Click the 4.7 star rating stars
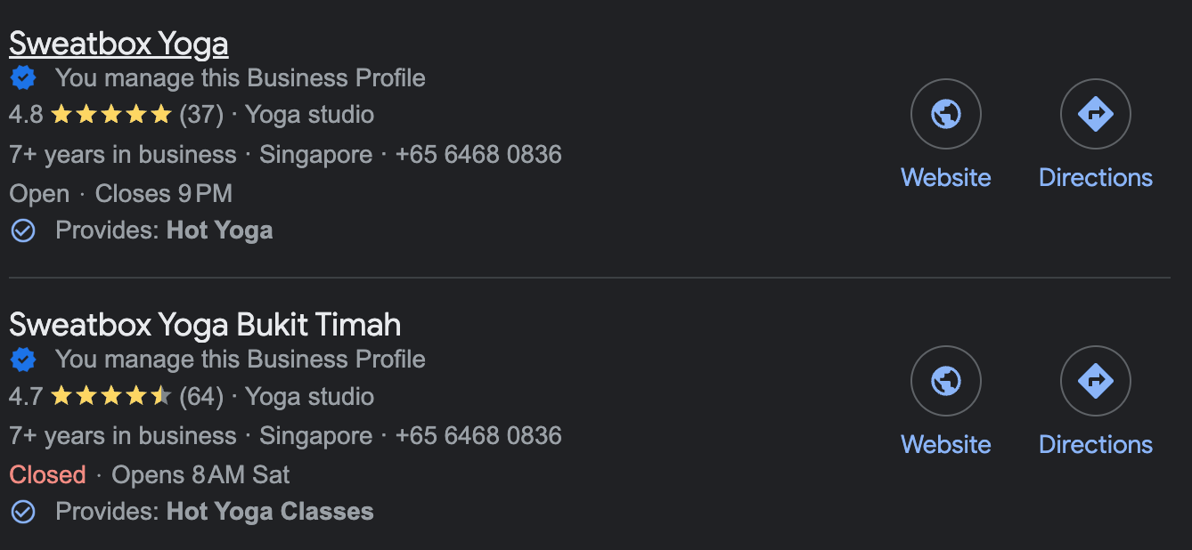Screen dimensions: 1192x550 (110, 396)
